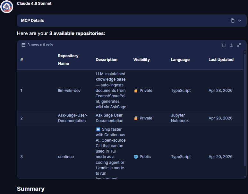Click the table grid icon beside row count
The width and height of the screenshot is (248, 194).
[23, 45]
